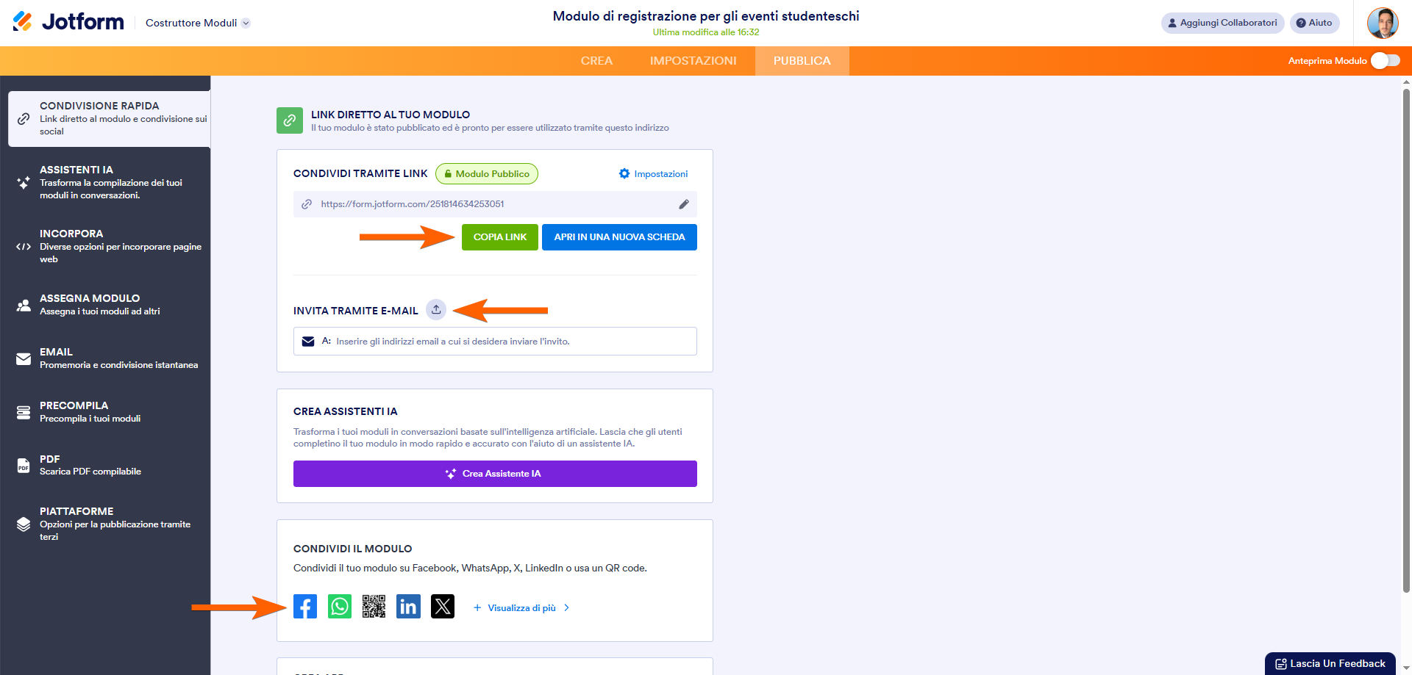Click the page vertical scrollbar
1412x675 pixels.
tap(1406, 338)
